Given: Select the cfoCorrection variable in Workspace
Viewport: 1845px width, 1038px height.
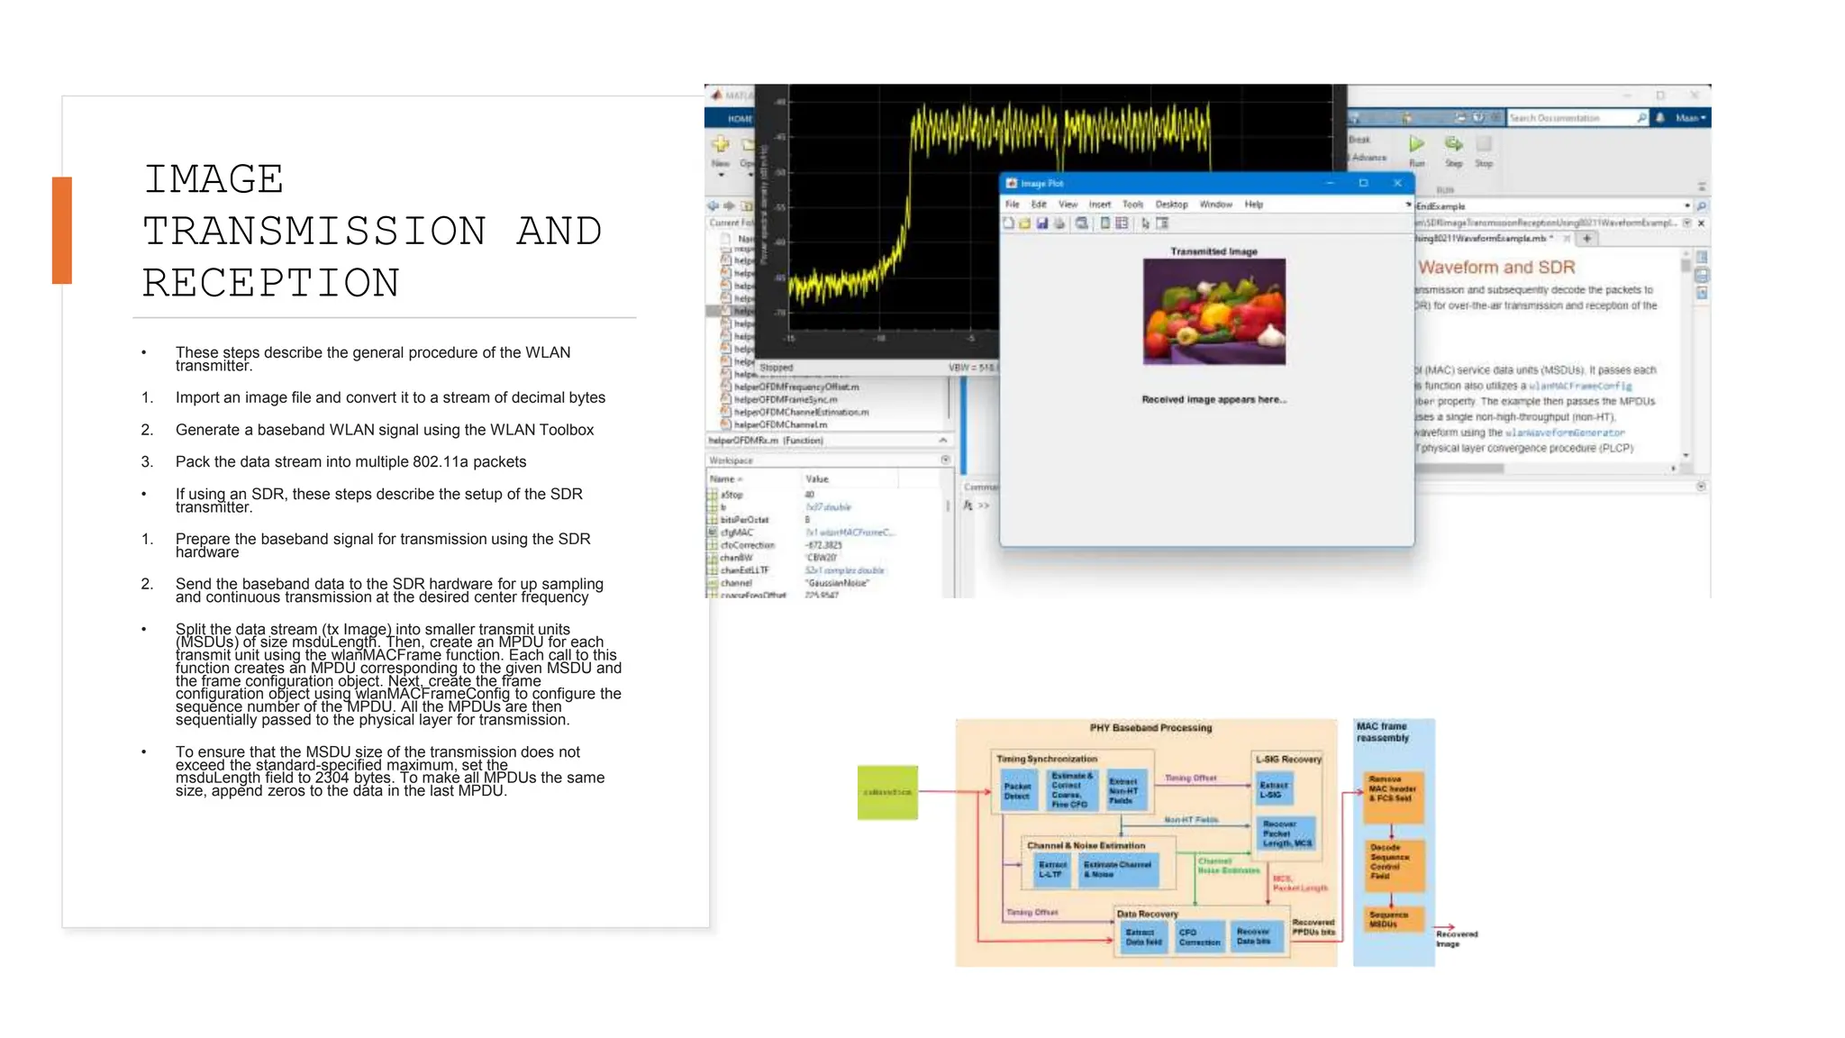Looking at the screenshot, I should (x=747, y=545).
